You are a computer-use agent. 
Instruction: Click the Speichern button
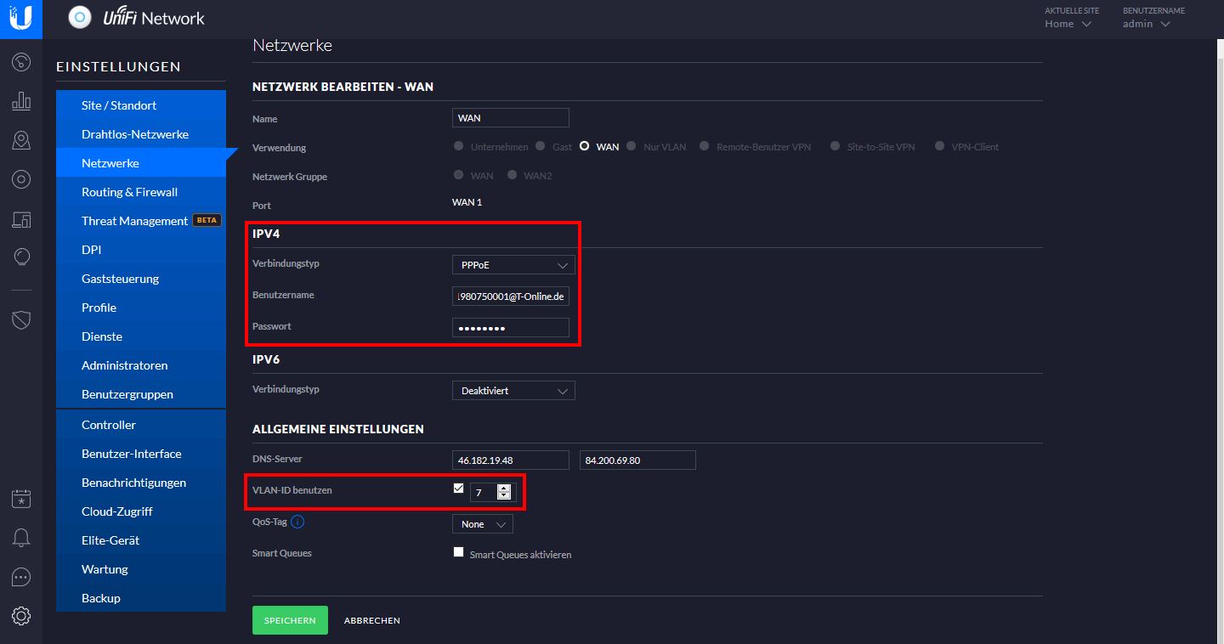coord(290,620)
